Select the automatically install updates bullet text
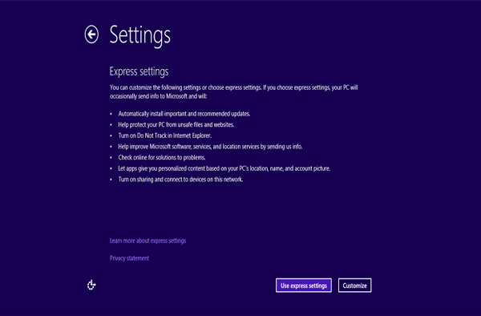This screenshot has height=316, width=481. [x=184, y=114]
